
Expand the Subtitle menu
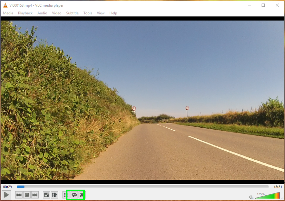point(72,13)
